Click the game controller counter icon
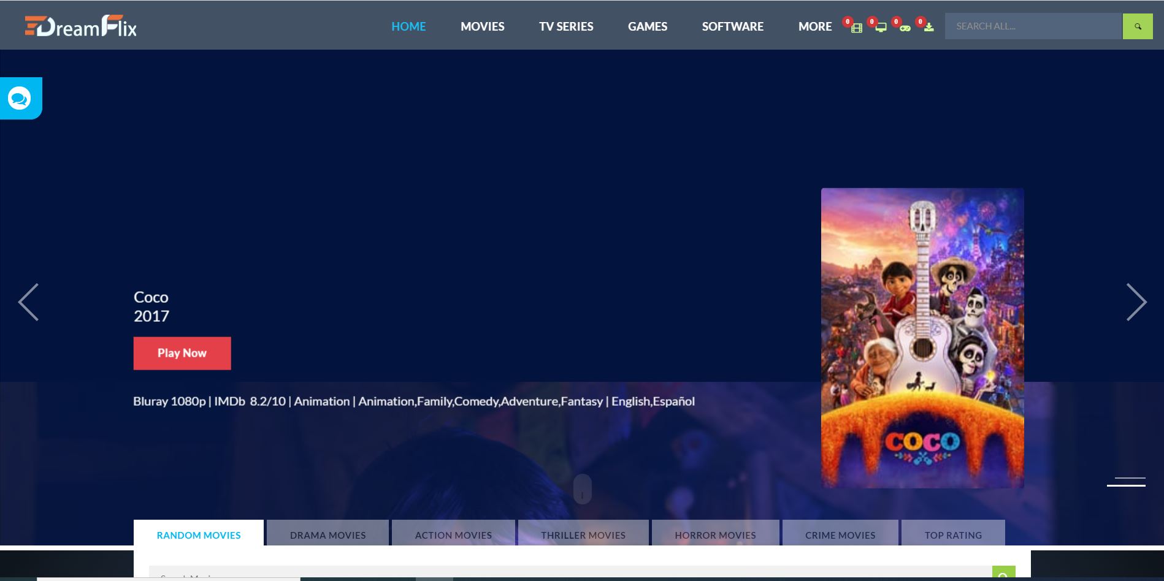The height and width of the screenshot is (581, 1164). 905,28
